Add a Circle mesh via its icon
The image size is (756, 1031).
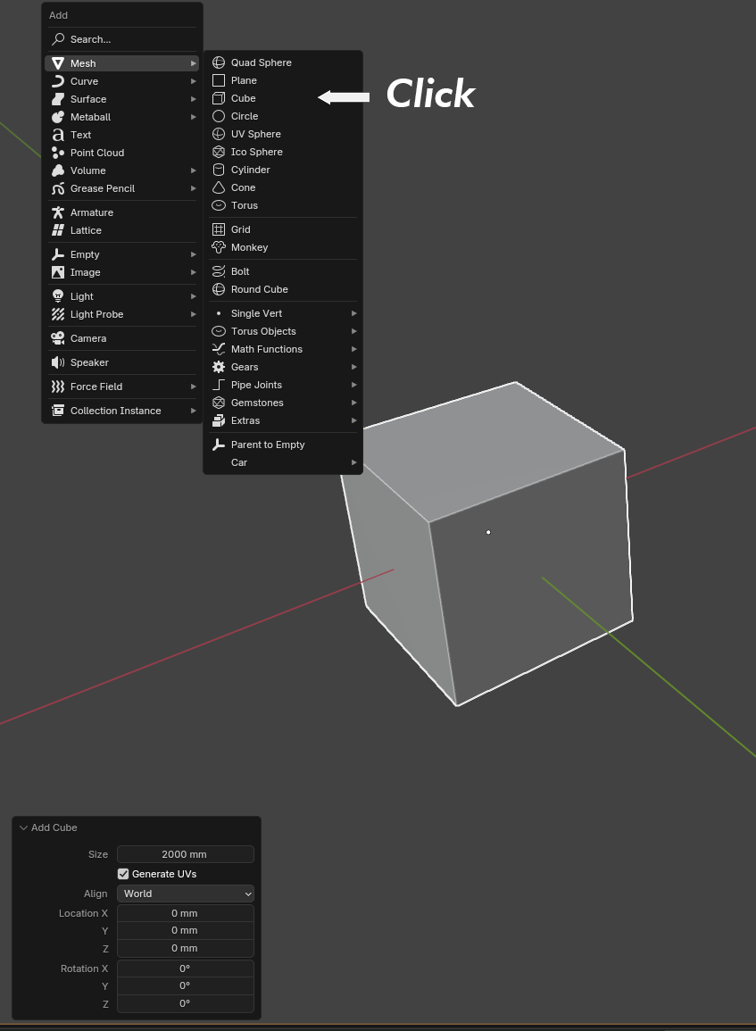pyautogui.click(x=219, y=116)
